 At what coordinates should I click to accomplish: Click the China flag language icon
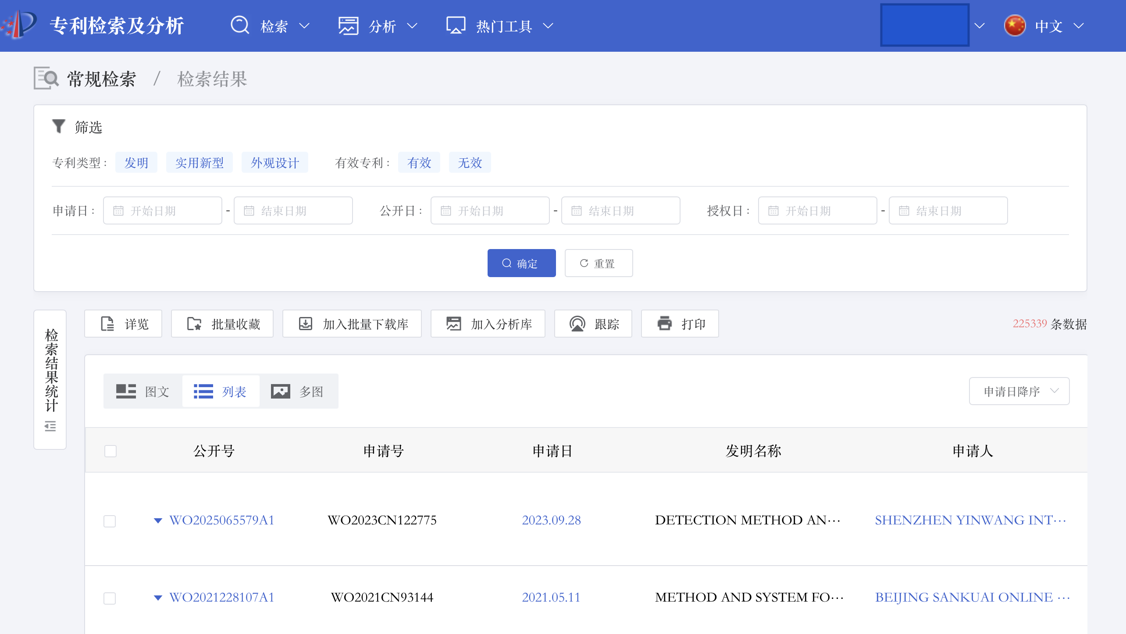[x=1015, y=26]
